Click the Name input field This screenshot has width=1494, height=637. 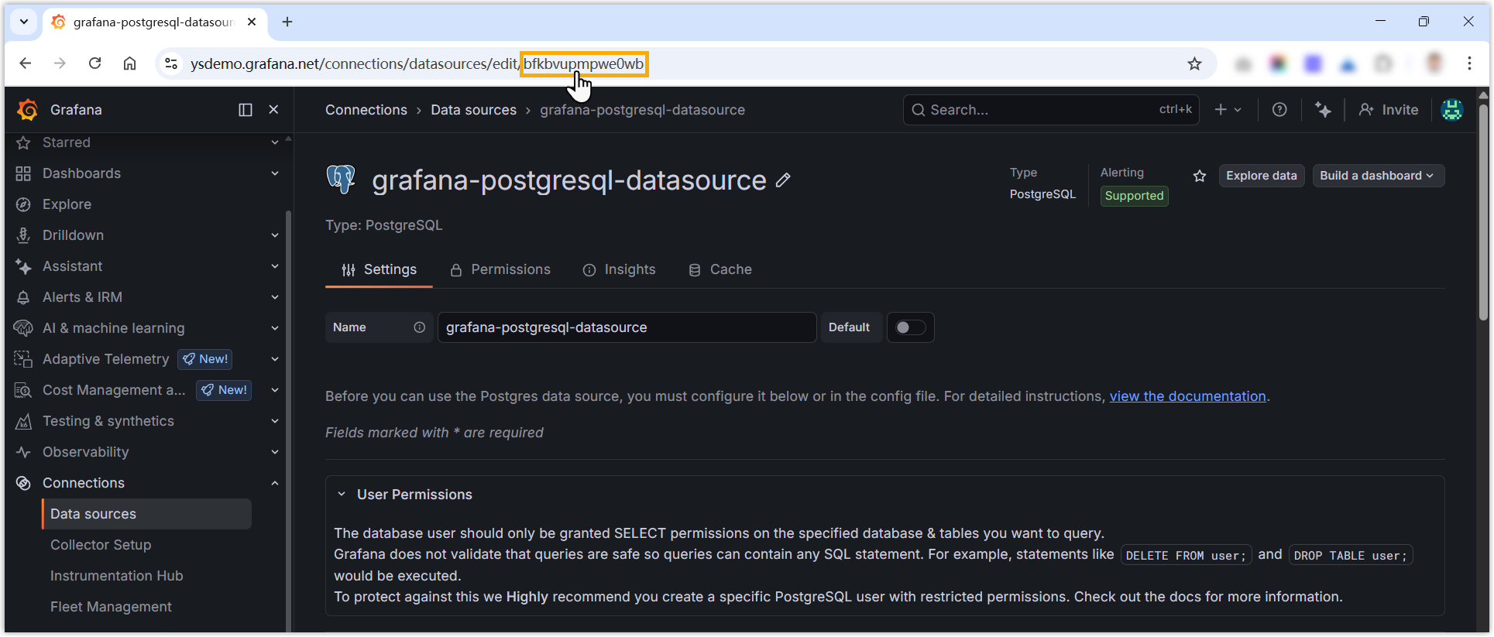pyautogui.click(x=627, y=327)
